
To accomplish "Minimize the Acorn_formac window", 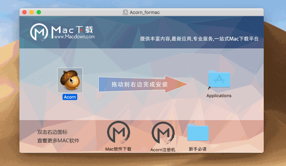I will point(32,12).
